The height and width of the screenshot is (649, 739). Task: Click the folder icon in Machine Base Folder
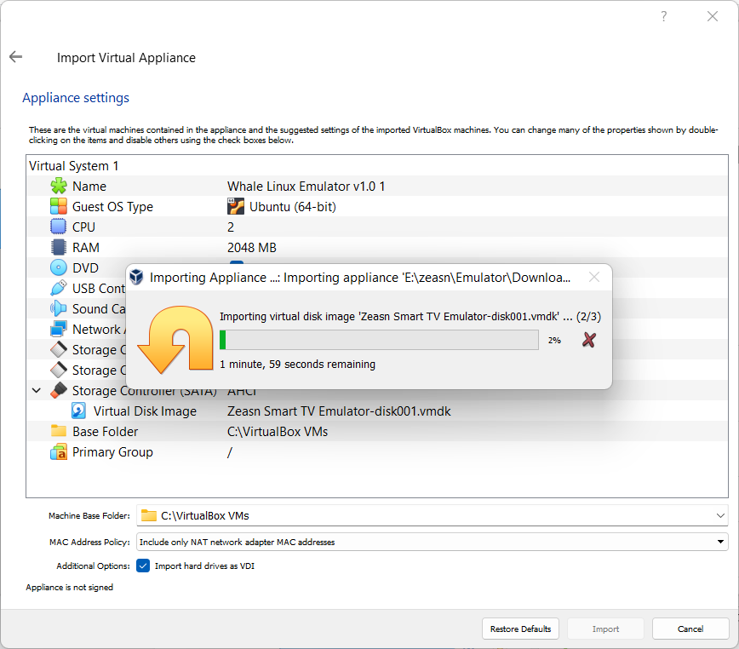coord(148,515)
